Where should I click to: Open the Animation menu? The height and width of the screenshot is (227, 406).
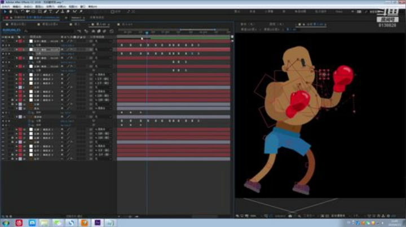(61, 6)
